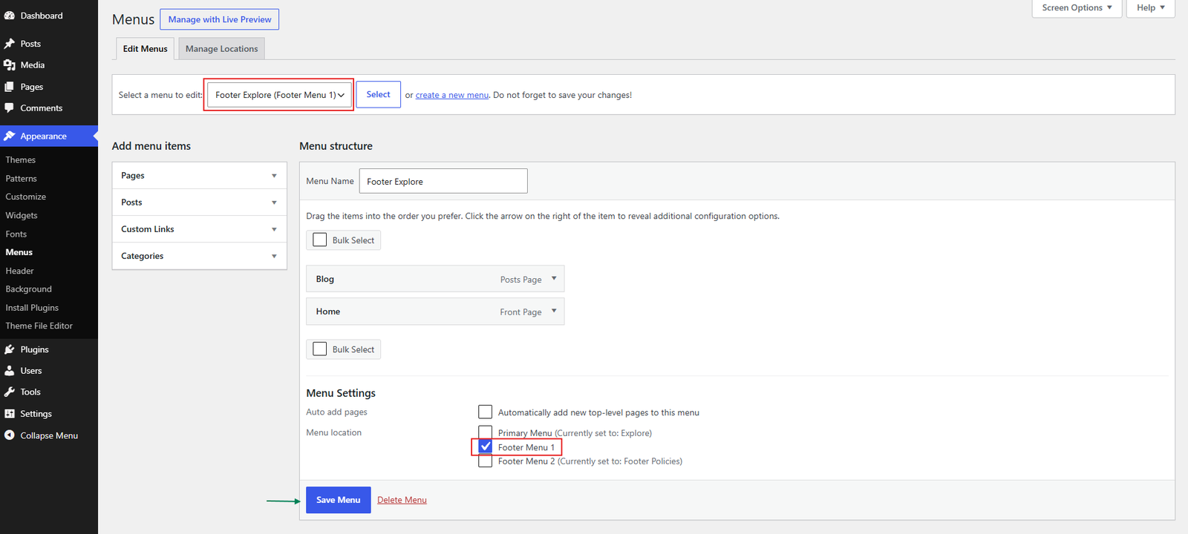
Task: Open the Comments sidebar item
Action: pos(49,108)
